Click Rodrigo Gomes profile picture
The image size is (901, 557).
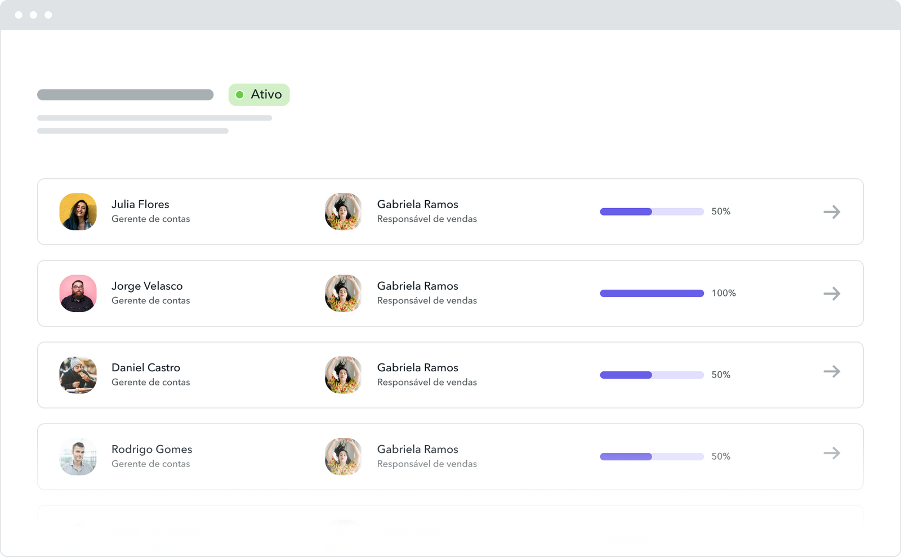(78, 456)
